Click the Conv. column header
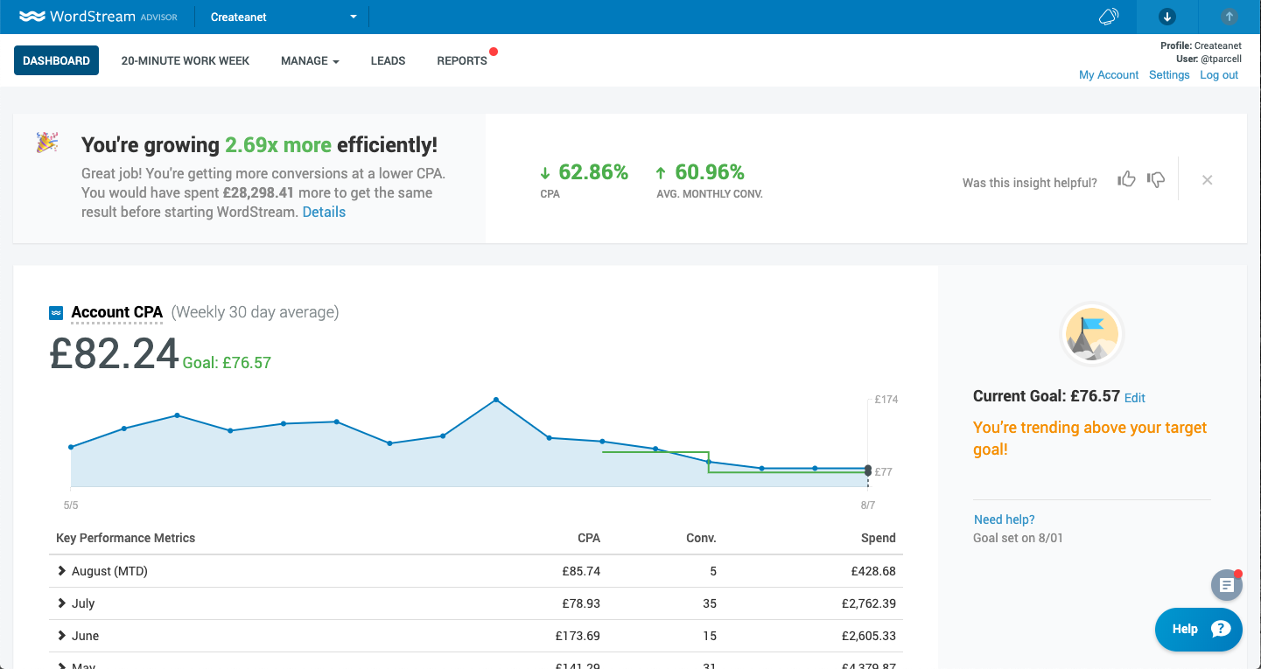 701,538
